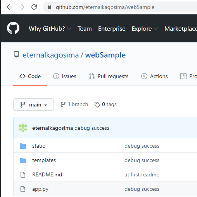Screen dimensions: 197x197
Task: Click the Code angle-brackets icon
Action: [x=22, y=76]
